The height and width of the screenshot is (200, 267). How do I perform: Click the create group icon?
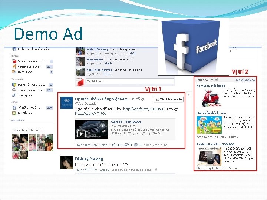click(x=14, y=113)
